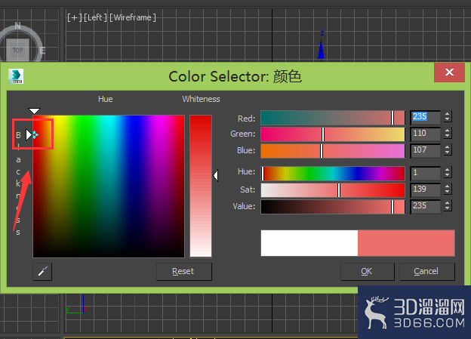Click the Blue value field showing 107
Image resolution: width=471 pixels, height=339 pixels.
click(426, 150)
